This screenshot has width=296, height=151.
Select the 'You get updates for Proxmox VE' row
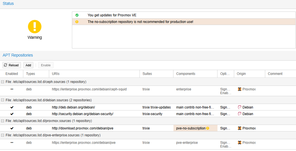[184, 15]
